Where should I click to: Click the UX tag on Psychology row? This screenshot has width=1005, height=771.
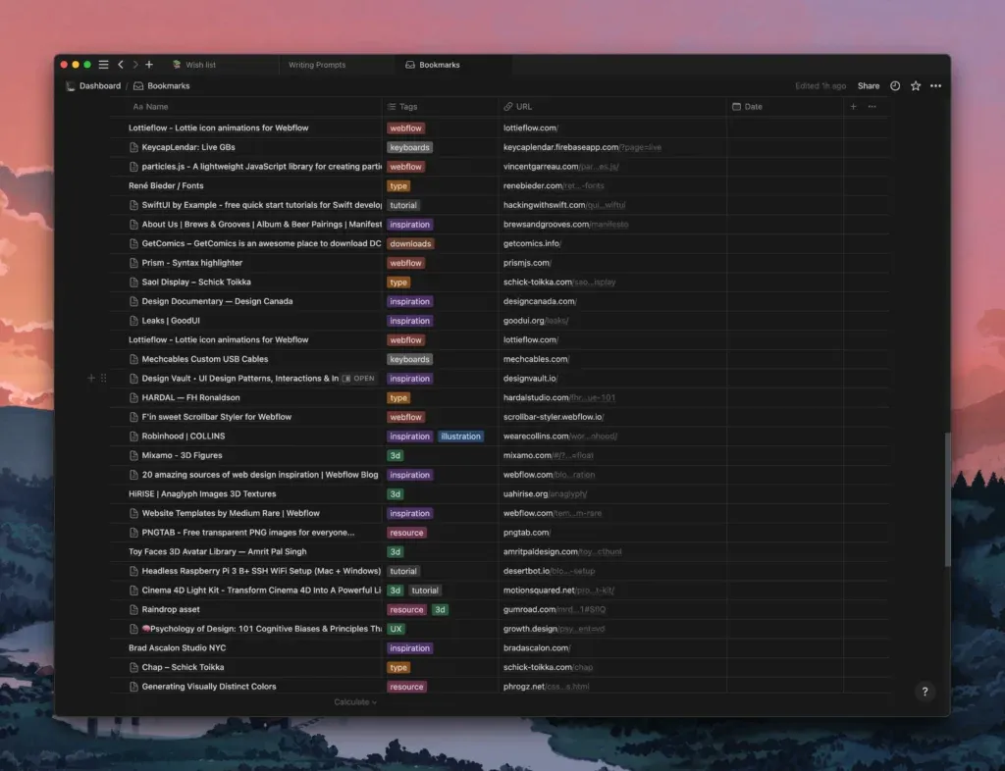pos(396,629)
